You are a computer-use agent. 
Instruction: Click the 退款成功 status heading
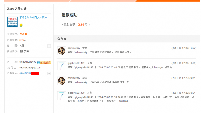tap(69, 15)
